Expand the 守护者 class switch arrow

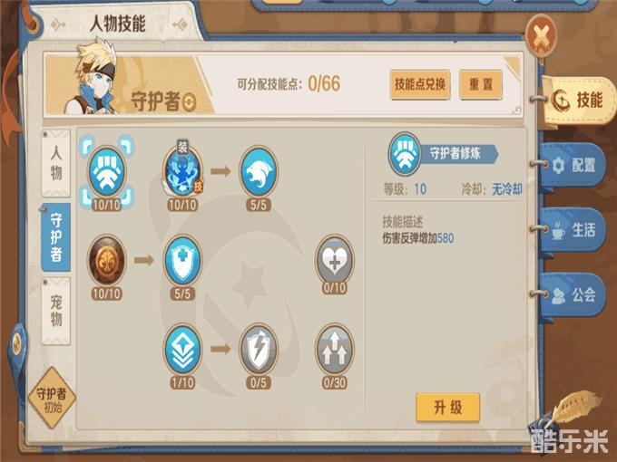pyautogui.click(x=190, y=102)
